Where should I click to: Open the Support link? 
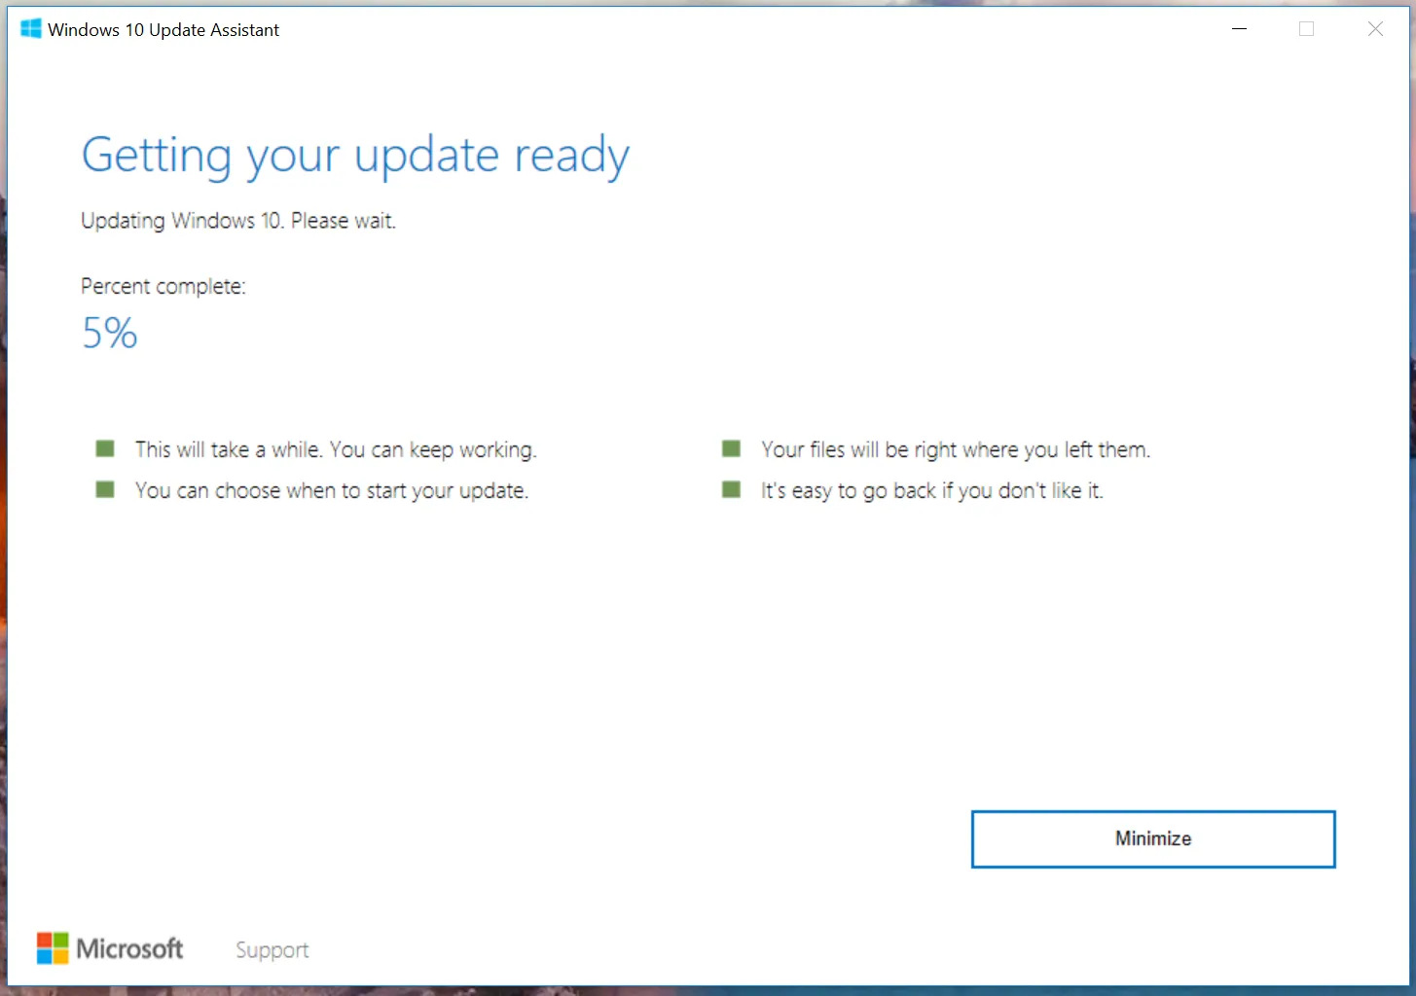tap(272, 950)
